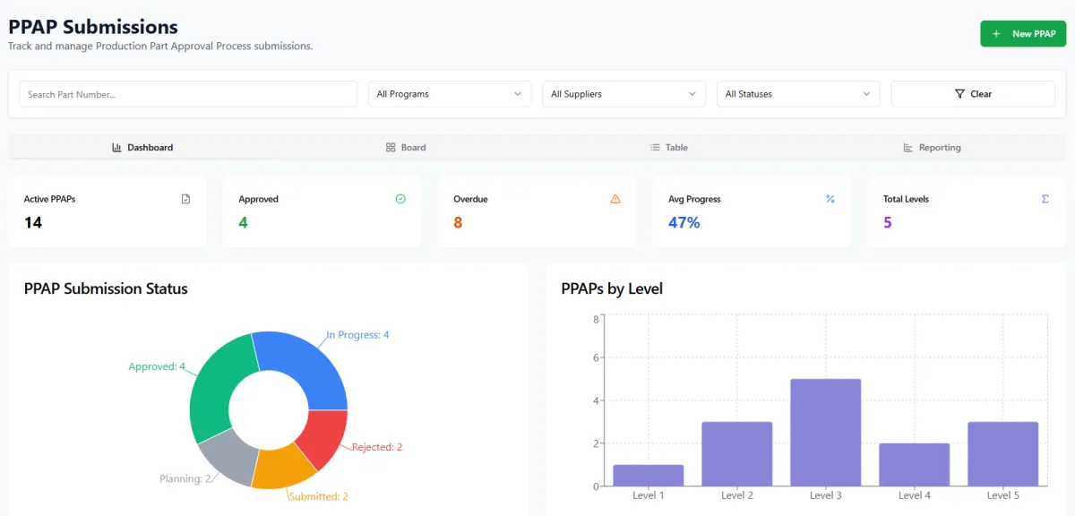Click the chevron in All Programs dropdown
The height and width of the screenshot is (516, 1075).
tap(518, 94)
